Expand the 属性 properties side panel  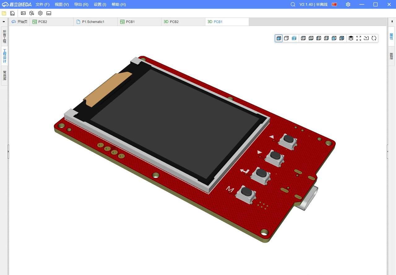click(391, 36)
